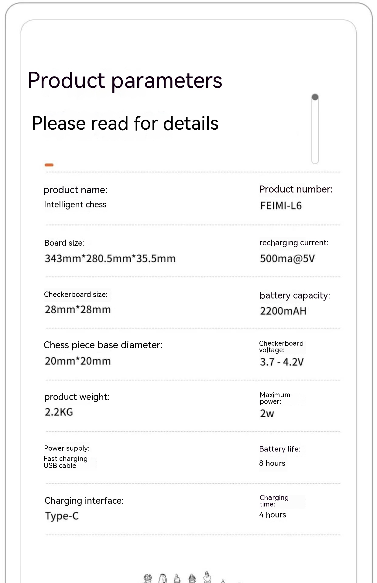Click the 2200mAH battery capacity value

pyautogui.click(x=283, y=311)
